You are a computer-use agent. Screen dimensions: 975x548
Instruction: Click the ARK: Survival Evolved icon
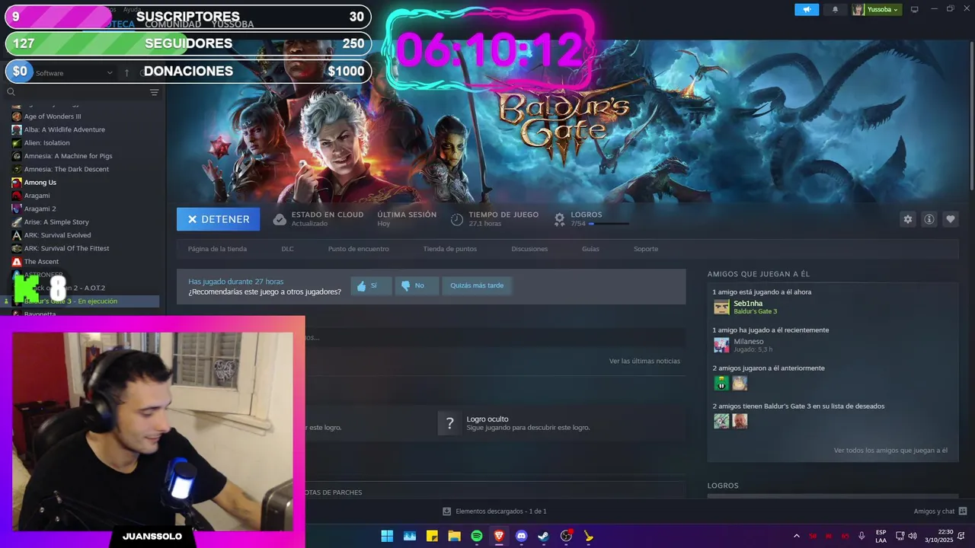coord(17,235)
